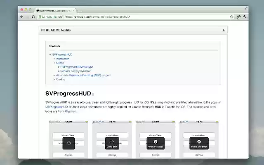Screen dimensions: 264x165
Task: Jump to the Credits section link
Action: (x=61, y=79)
